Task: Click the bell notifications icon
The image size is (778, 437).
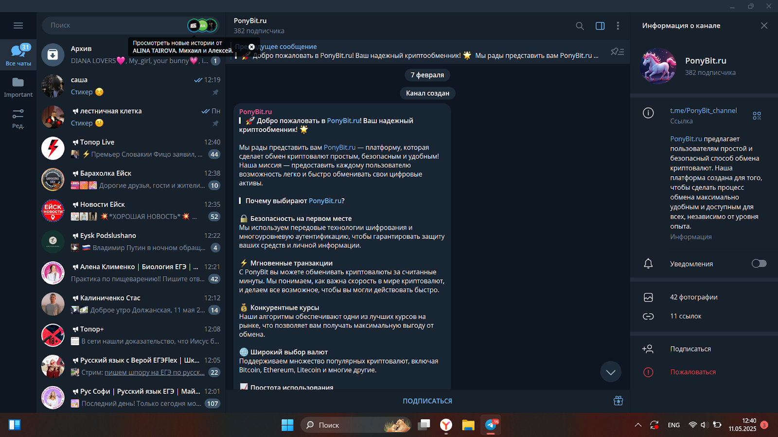Action: [648, 264]
